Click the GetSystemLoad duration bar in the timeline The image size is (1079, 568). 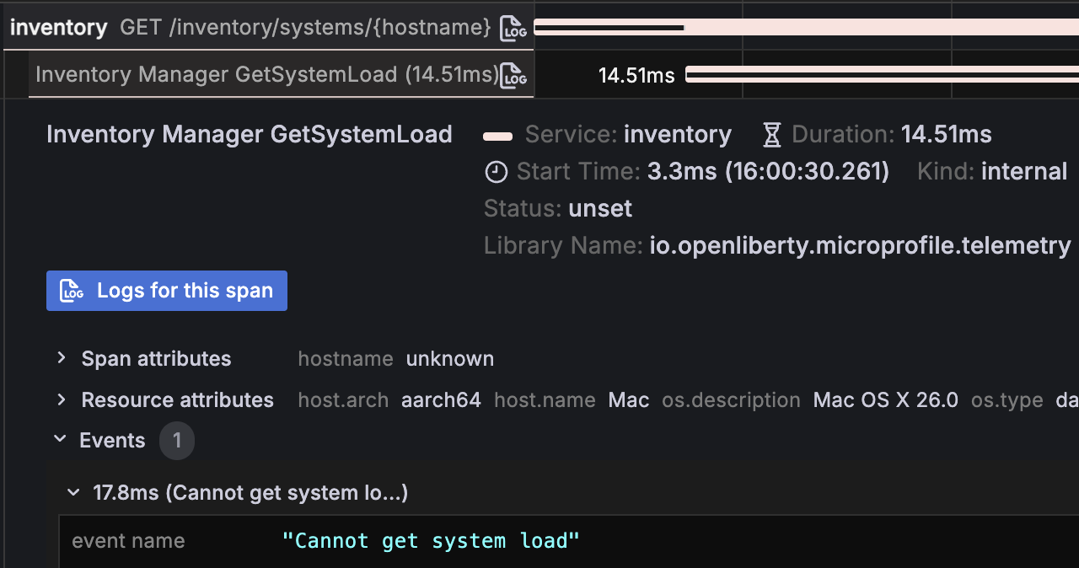click(x=877, y=74)
